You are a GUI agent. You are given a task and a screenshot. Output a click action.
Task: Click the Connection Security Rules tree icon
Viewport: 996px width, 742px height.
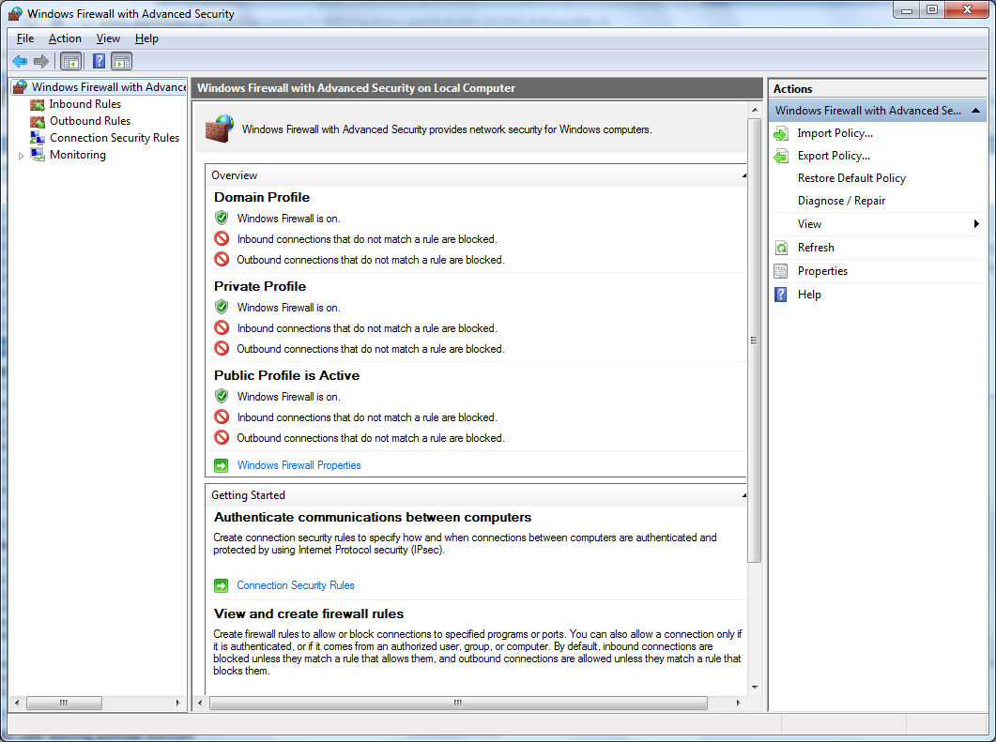click(x=38, y=138)
